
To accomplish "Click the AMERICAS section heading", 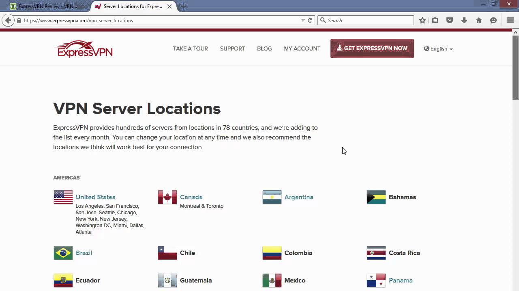I will pyautogui.click(x=66, y=178).
